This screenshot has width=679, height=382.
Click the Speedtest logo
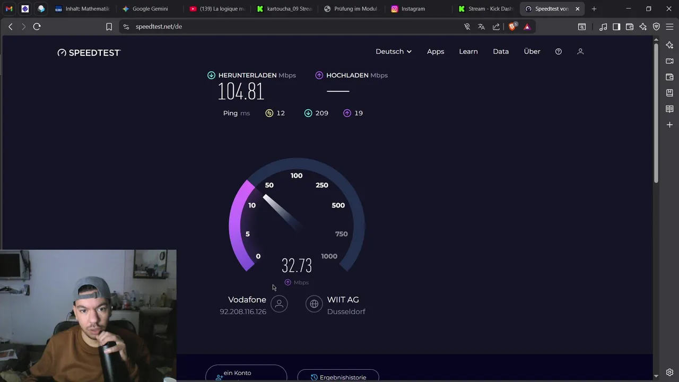[89, 53]
